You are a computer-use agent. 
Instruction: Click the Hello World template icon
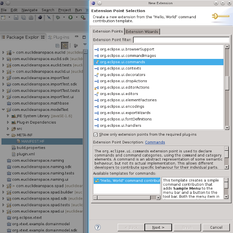click(x=97, y=181)
